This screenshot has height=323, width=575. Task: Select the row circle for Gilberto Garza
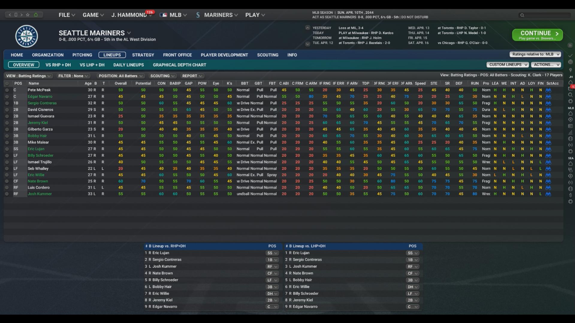point(7,129)
